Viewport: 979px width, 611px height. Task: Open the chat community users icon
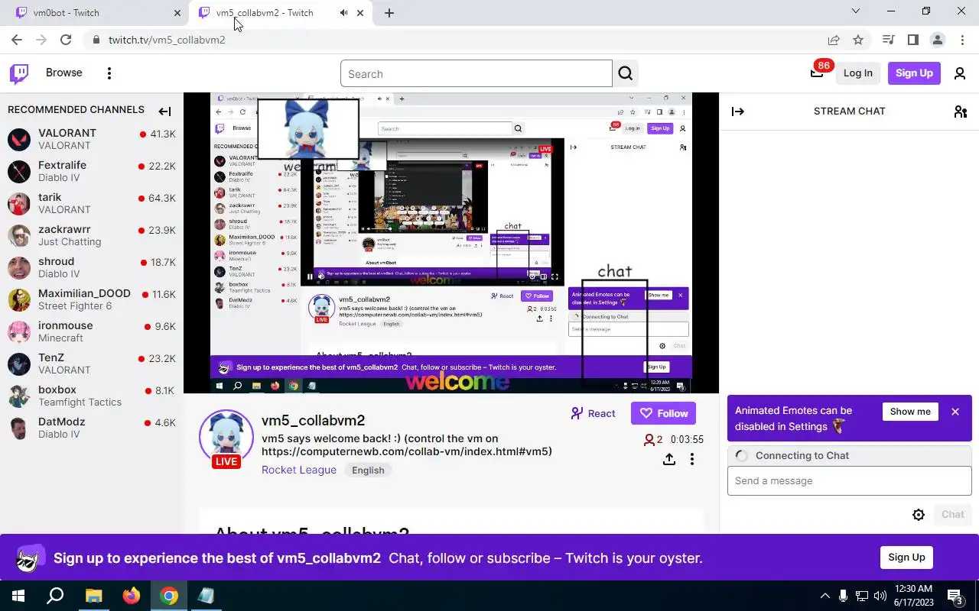pos(961,112)
